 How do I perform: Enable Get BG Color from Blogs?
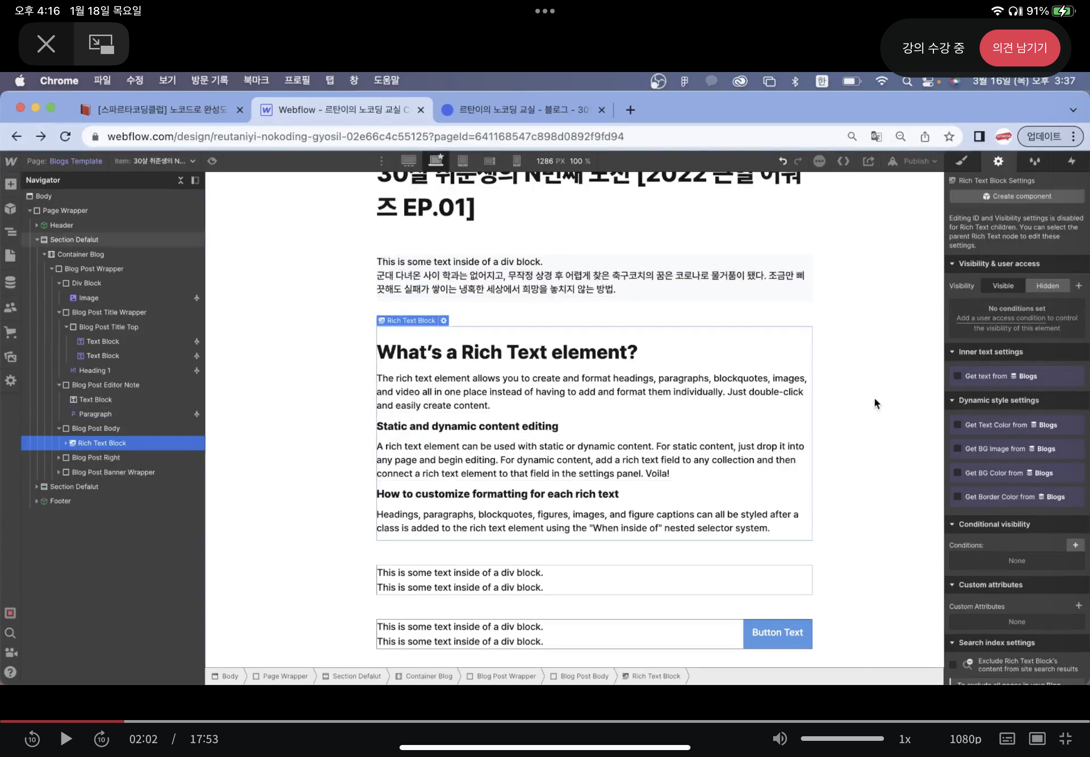point(957,473)
